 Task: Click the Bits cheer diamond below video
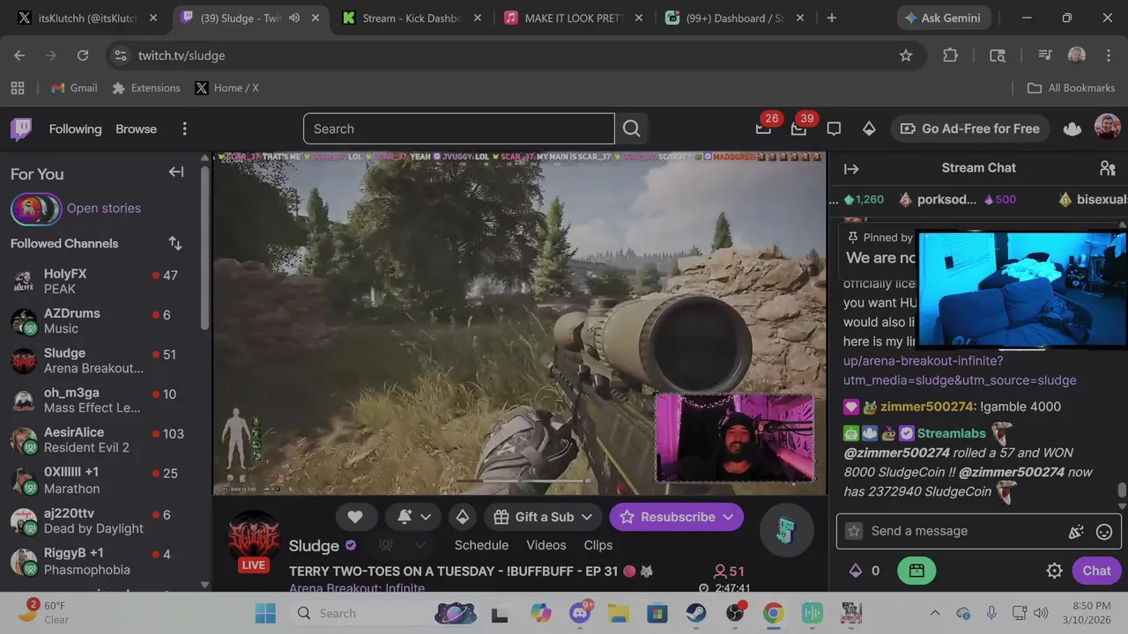coord(463,517)
